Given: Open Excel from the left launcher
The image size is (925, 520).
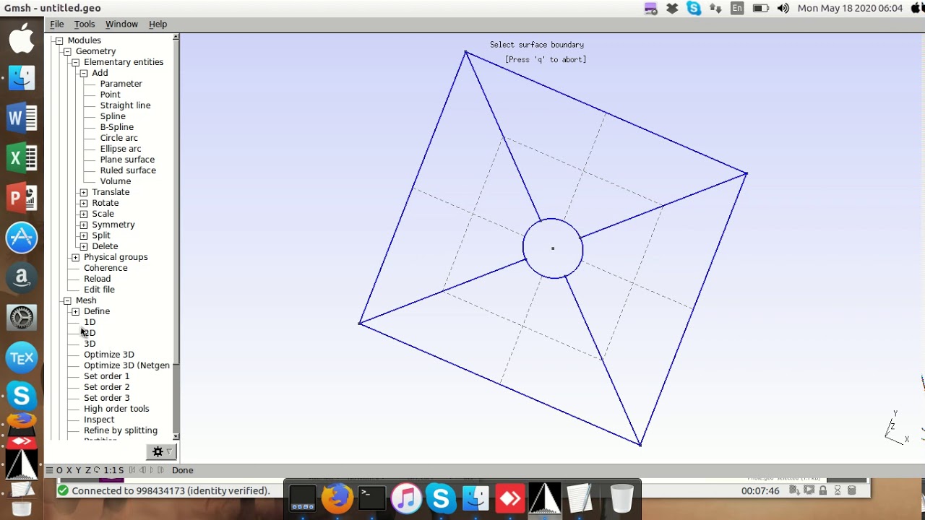Looking at the screenshot, I should (22, 157).
